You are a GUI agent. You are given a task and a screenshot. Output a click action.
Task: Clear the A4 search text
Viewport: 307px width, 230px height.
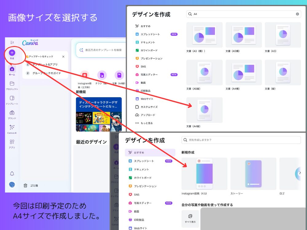[x=297, y=14]
